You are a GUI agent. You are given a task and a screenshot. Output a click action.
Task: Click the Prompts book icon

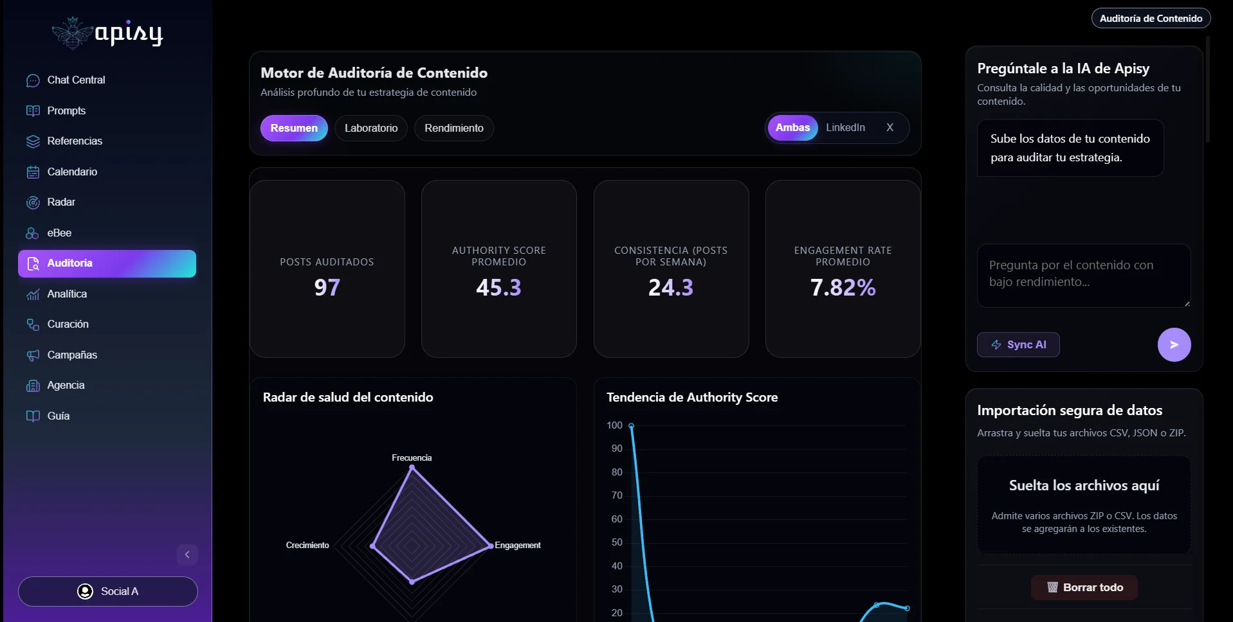coord(33,111)
